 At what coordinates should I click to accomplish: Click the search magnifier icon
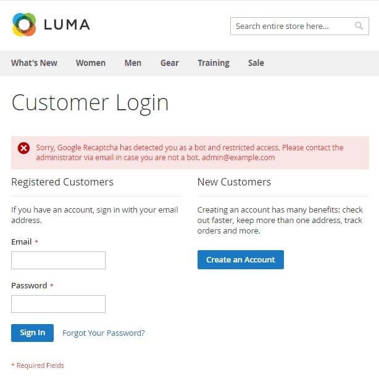pos(359,26)
